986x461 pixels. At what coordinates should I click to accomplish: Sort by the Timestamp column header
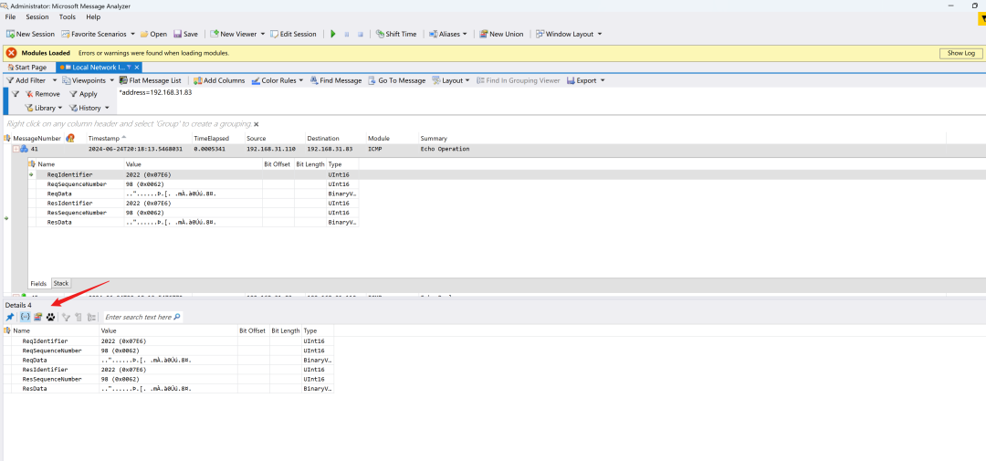(102, 138)
